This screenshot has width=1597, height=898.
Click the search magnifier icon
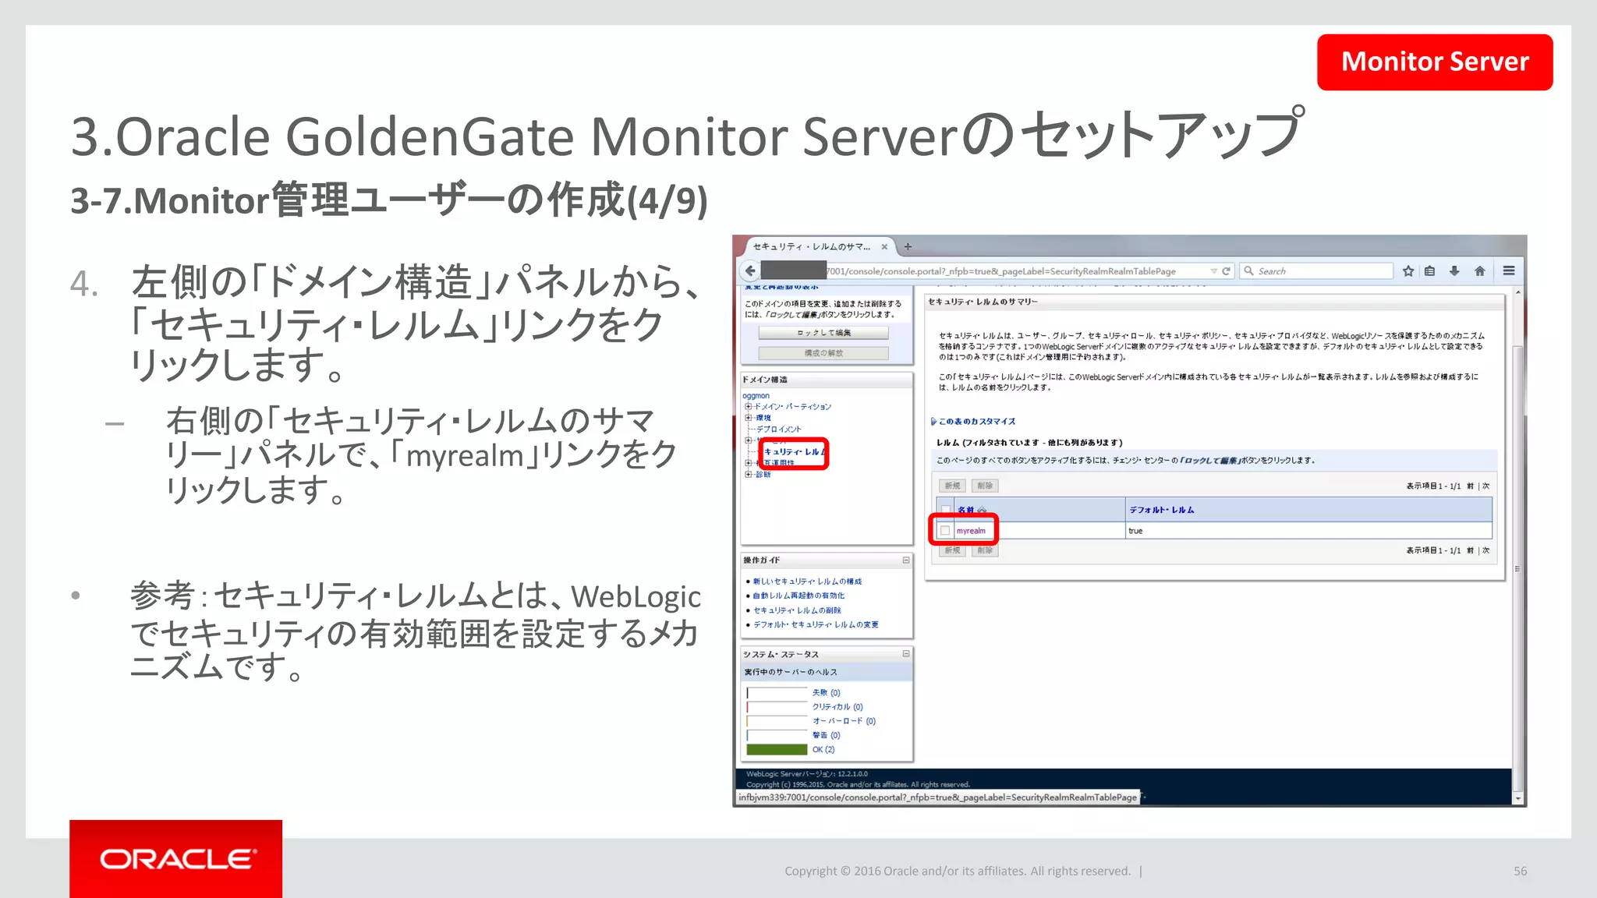point(1249,270)
